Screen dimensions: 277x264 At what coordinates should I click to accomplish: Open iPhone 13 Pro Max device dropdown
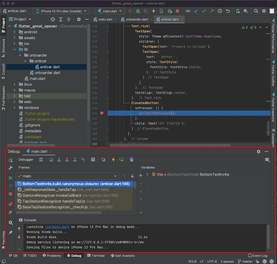point(61,11)
